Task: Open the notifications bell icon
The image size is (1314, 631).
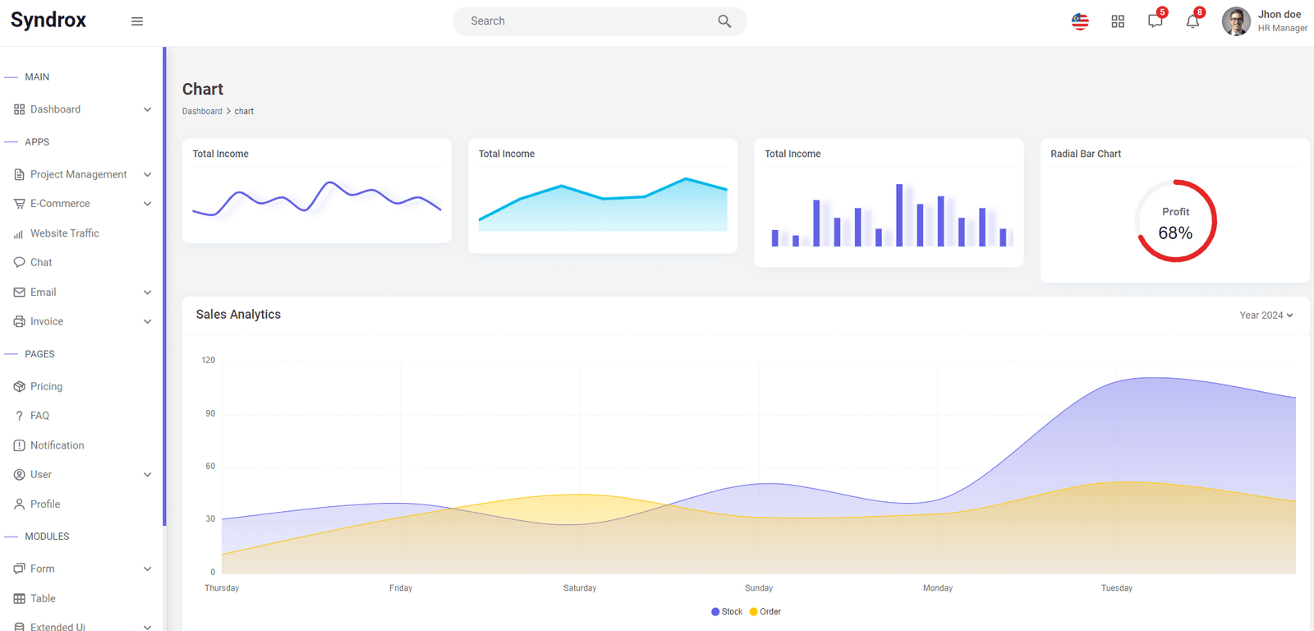Action: pos(1192,21)
